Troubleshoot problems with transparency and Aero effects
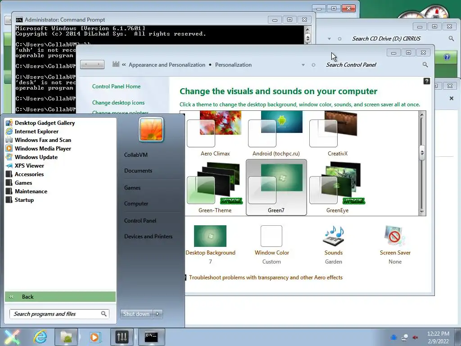The height and width of the screenshot is (346, 461). point(266,278)
